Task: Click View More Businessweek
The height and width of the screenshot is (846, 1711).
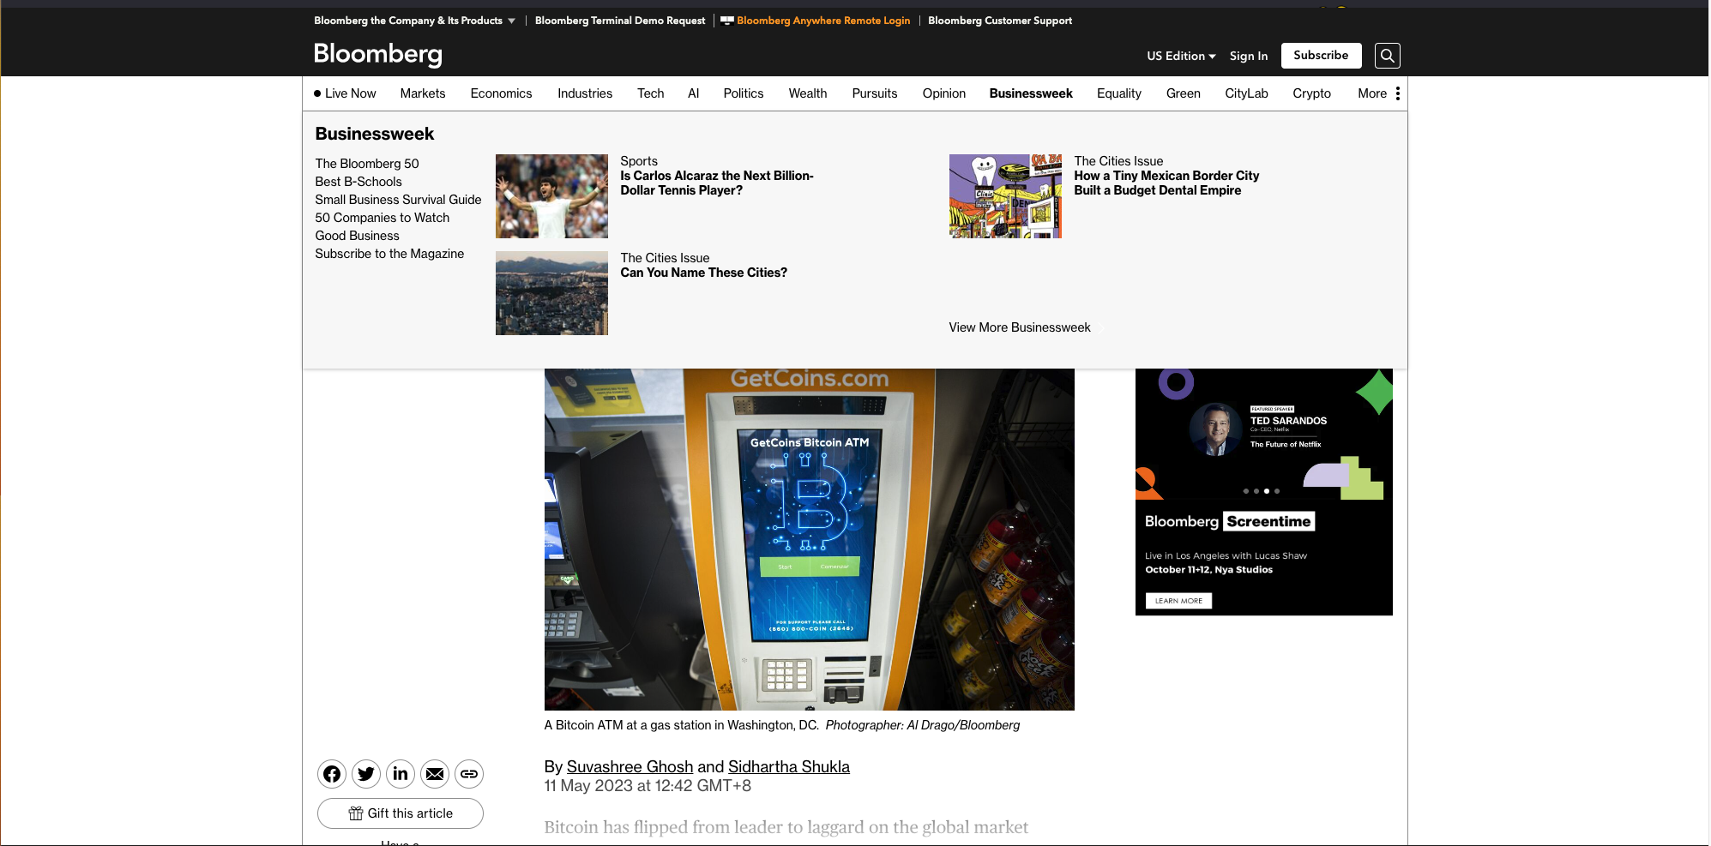Action: 1020,327
